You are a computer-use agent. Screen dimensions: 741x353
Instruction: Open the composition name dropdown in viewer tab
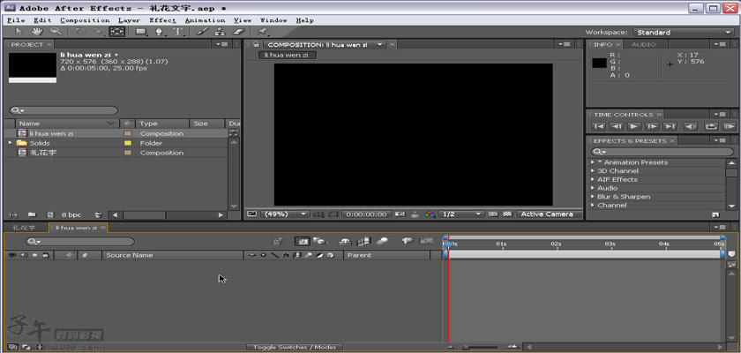tap(379, 44)
